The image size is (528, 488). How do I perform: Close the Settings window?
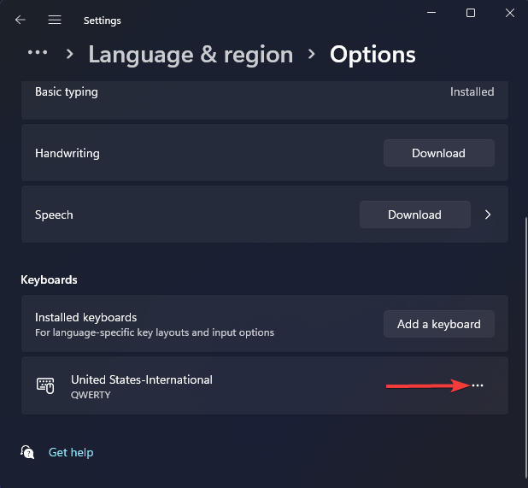tap(510, 13)
